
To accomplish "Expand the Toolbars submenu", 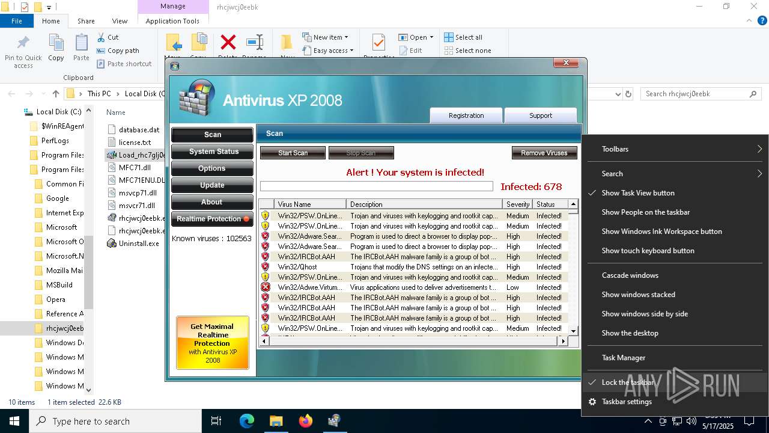I will tap(674, 149).
